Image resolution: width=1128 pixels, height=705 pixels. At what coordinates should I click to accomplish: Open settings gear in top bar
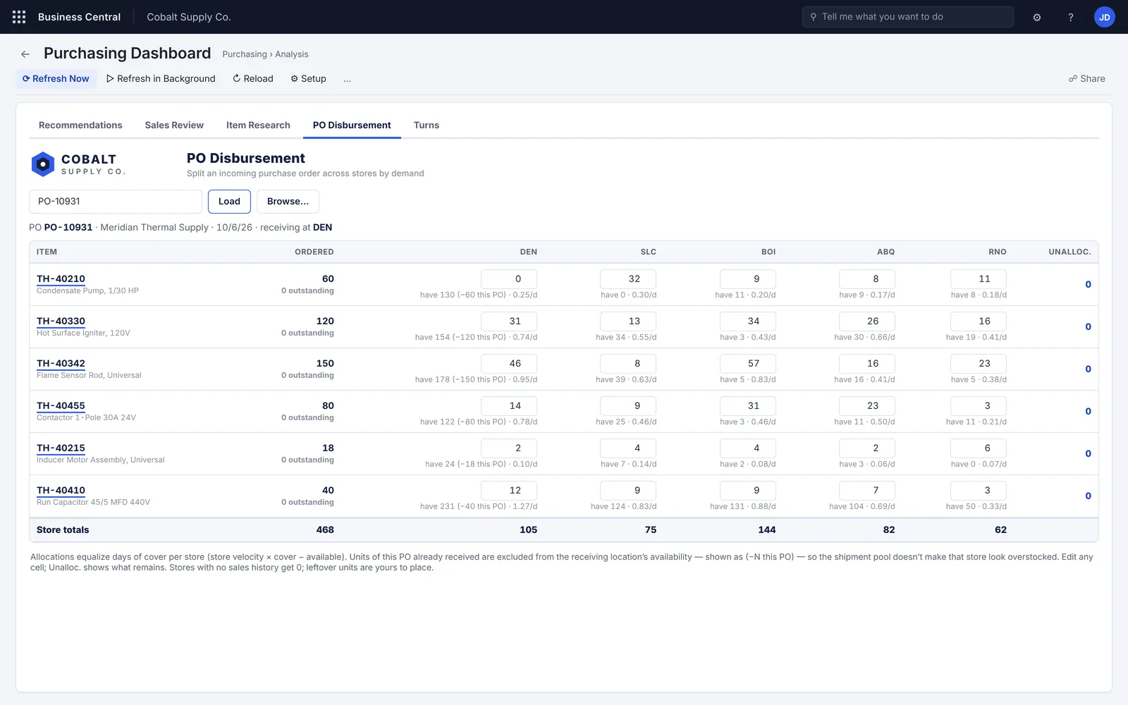tap(1037, 17)
